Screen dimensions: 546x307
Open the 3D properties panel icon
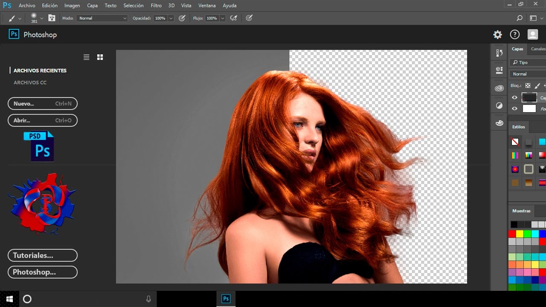[499, 70]
